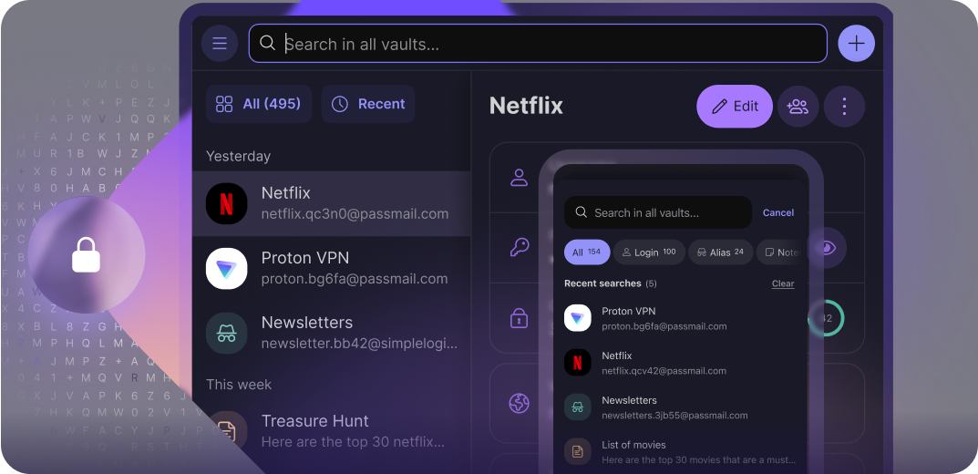The width and height of the screenshot is (978, 474).
Task: Open Proton VPN in mobile recent searches
Action: coord(680,318)
